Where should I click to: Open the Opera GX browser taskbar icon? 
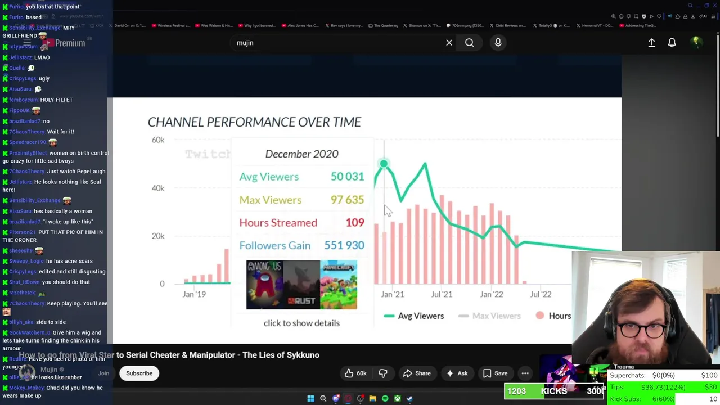[x=348, y=399]
